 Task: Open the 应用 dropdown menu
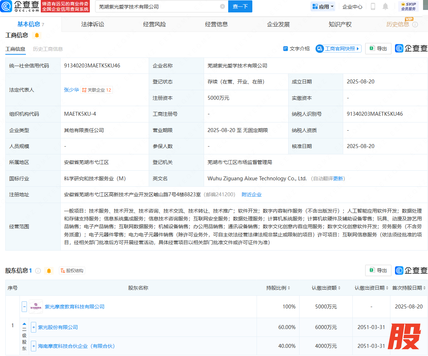(x=323, y=6)
